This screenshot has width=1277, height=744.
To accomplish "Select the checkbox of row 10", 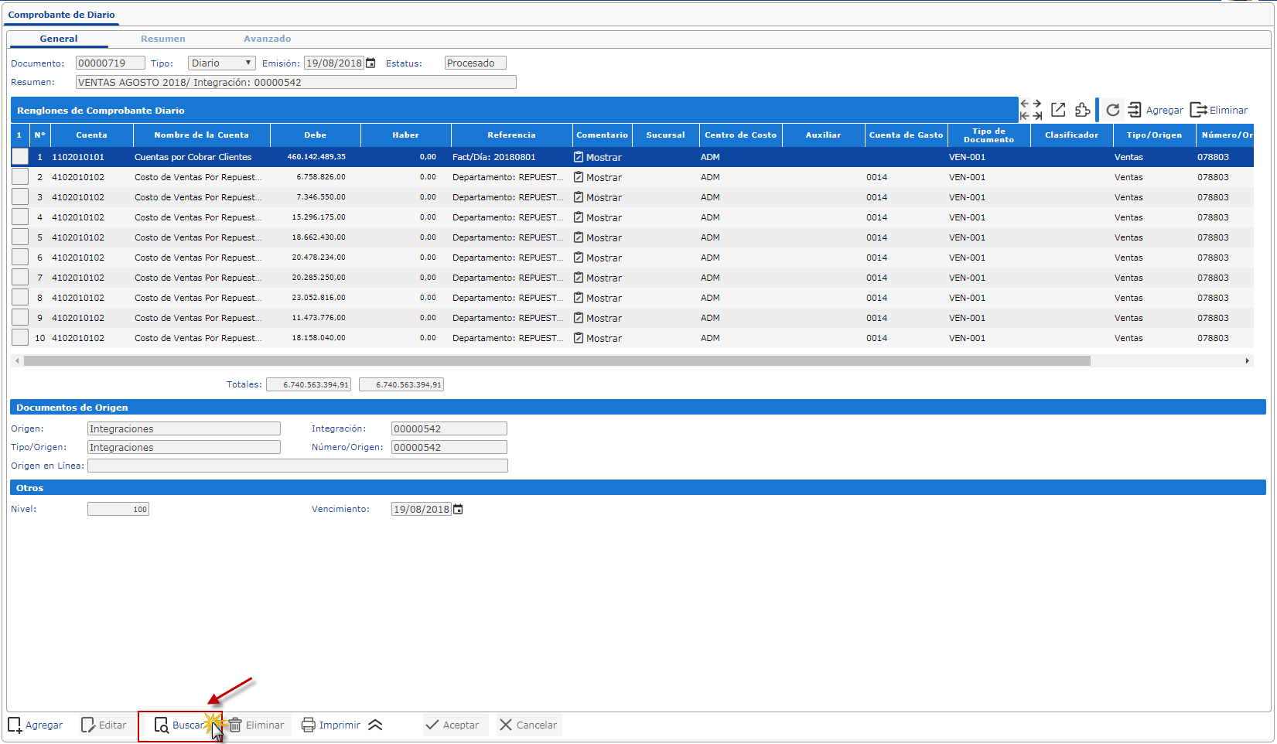I will pyautogui.click(x=20, y=337).
